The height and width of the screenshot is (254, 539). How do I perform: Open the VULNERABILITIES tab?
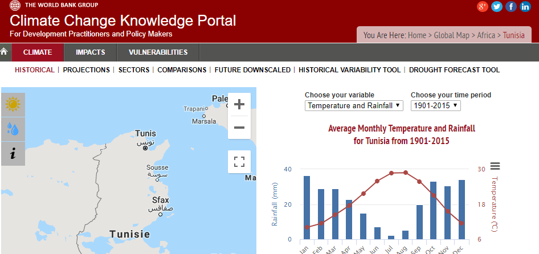[158, 52]
